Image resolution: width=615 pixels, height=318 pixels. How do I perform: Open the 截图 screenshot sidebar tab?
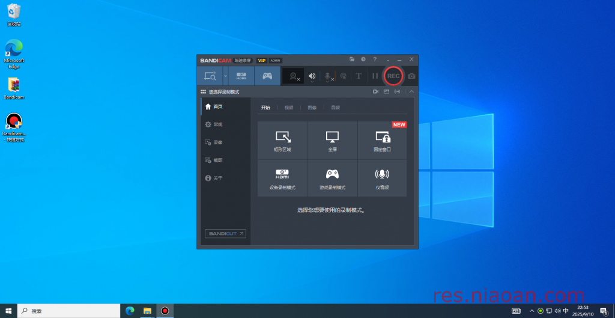[226, 160]
